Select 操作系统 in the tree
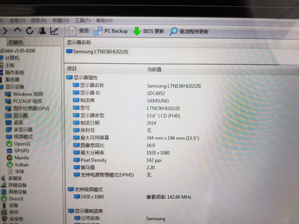299x224 pixels. [x=12, y=72]
